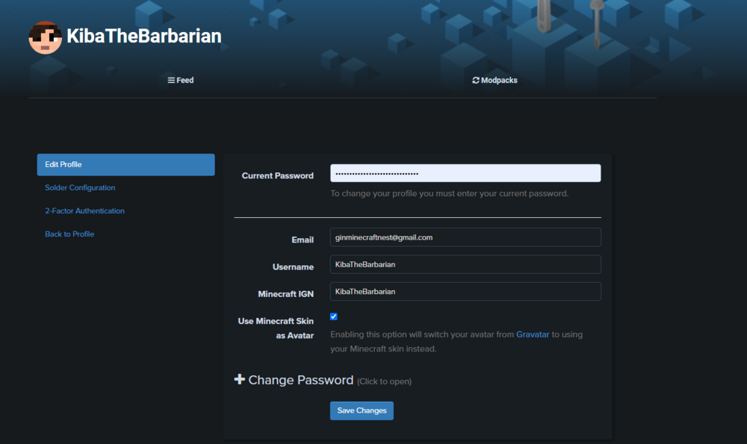
Task: Click into the Email input field
Action: point(465,237)
